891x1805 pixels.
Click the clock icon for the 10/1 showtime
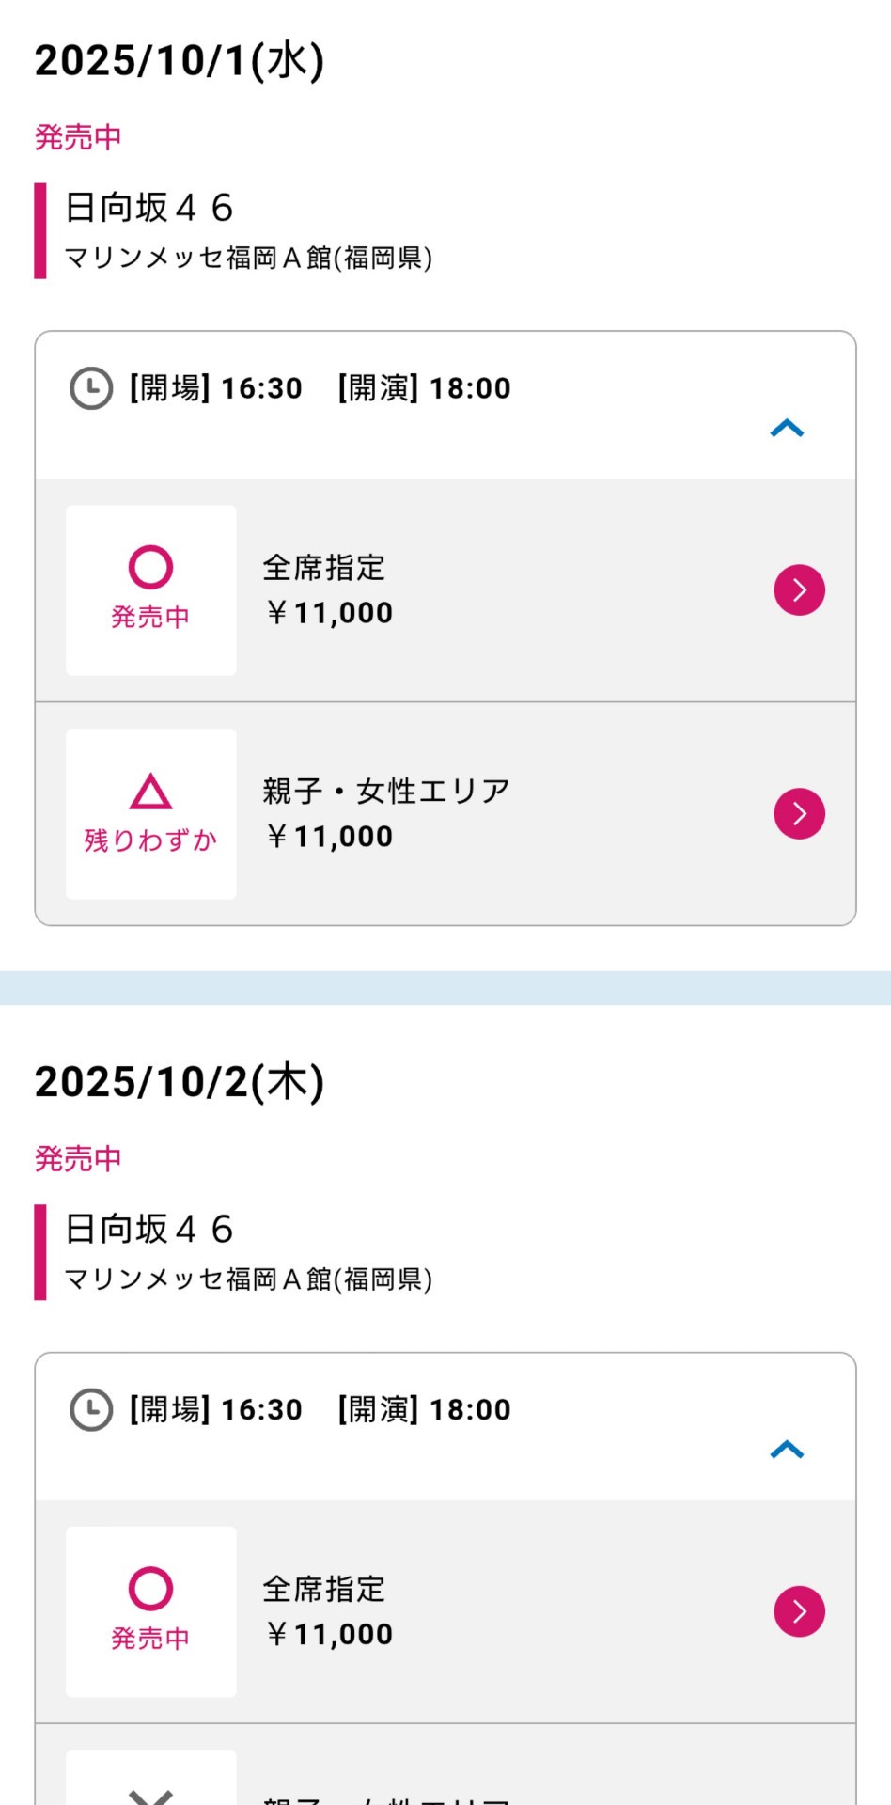[91, 388]
